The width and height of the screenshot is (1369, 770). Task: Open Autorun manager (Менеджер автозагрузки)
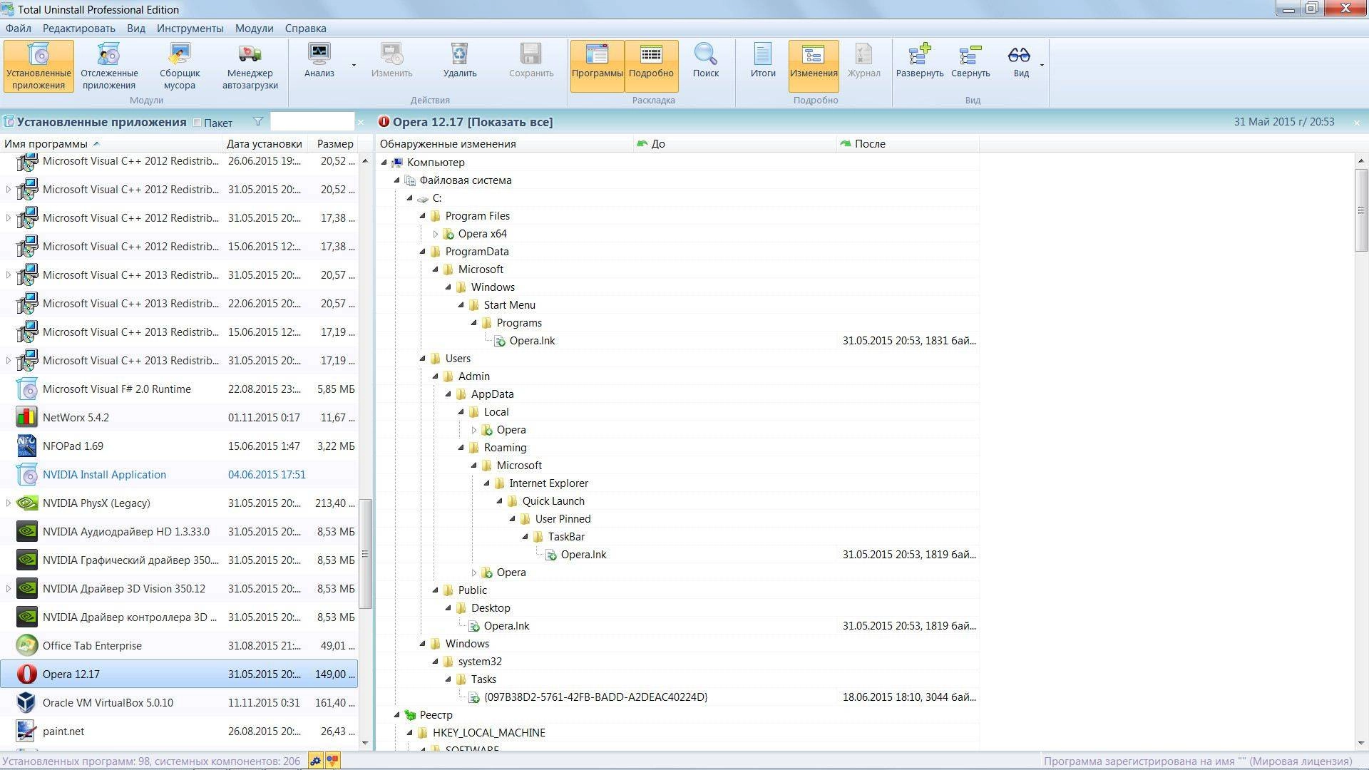click(250, 66)
